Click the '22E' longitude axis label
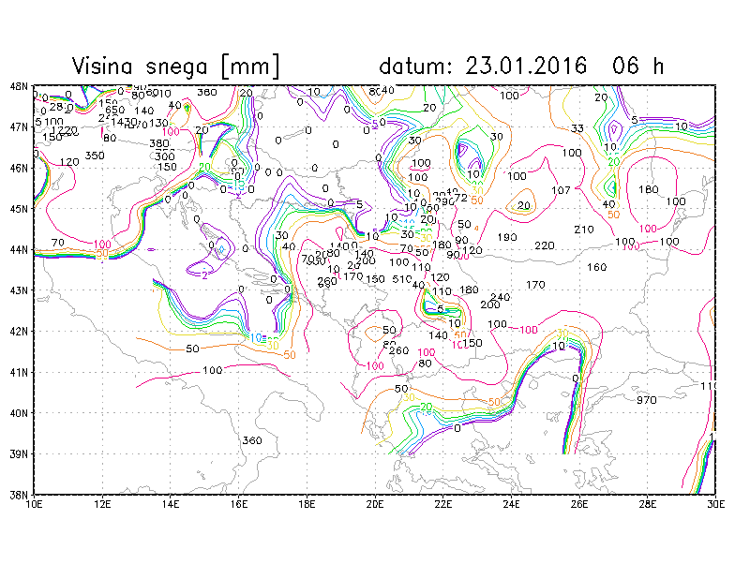 point(442,504)
